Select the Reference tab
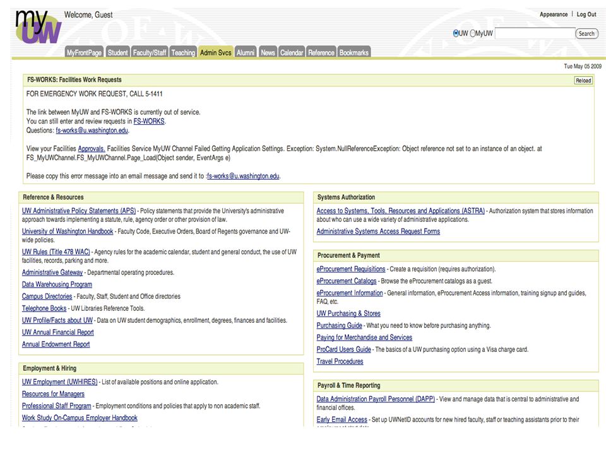The height and width of the screenshot is (454, 606). pyautogui.click(x=321, y=52)
